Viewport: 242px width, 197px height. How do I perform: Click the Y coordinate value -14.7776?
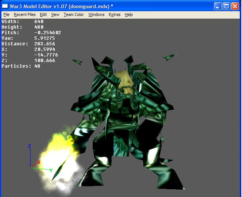point(46,55)
